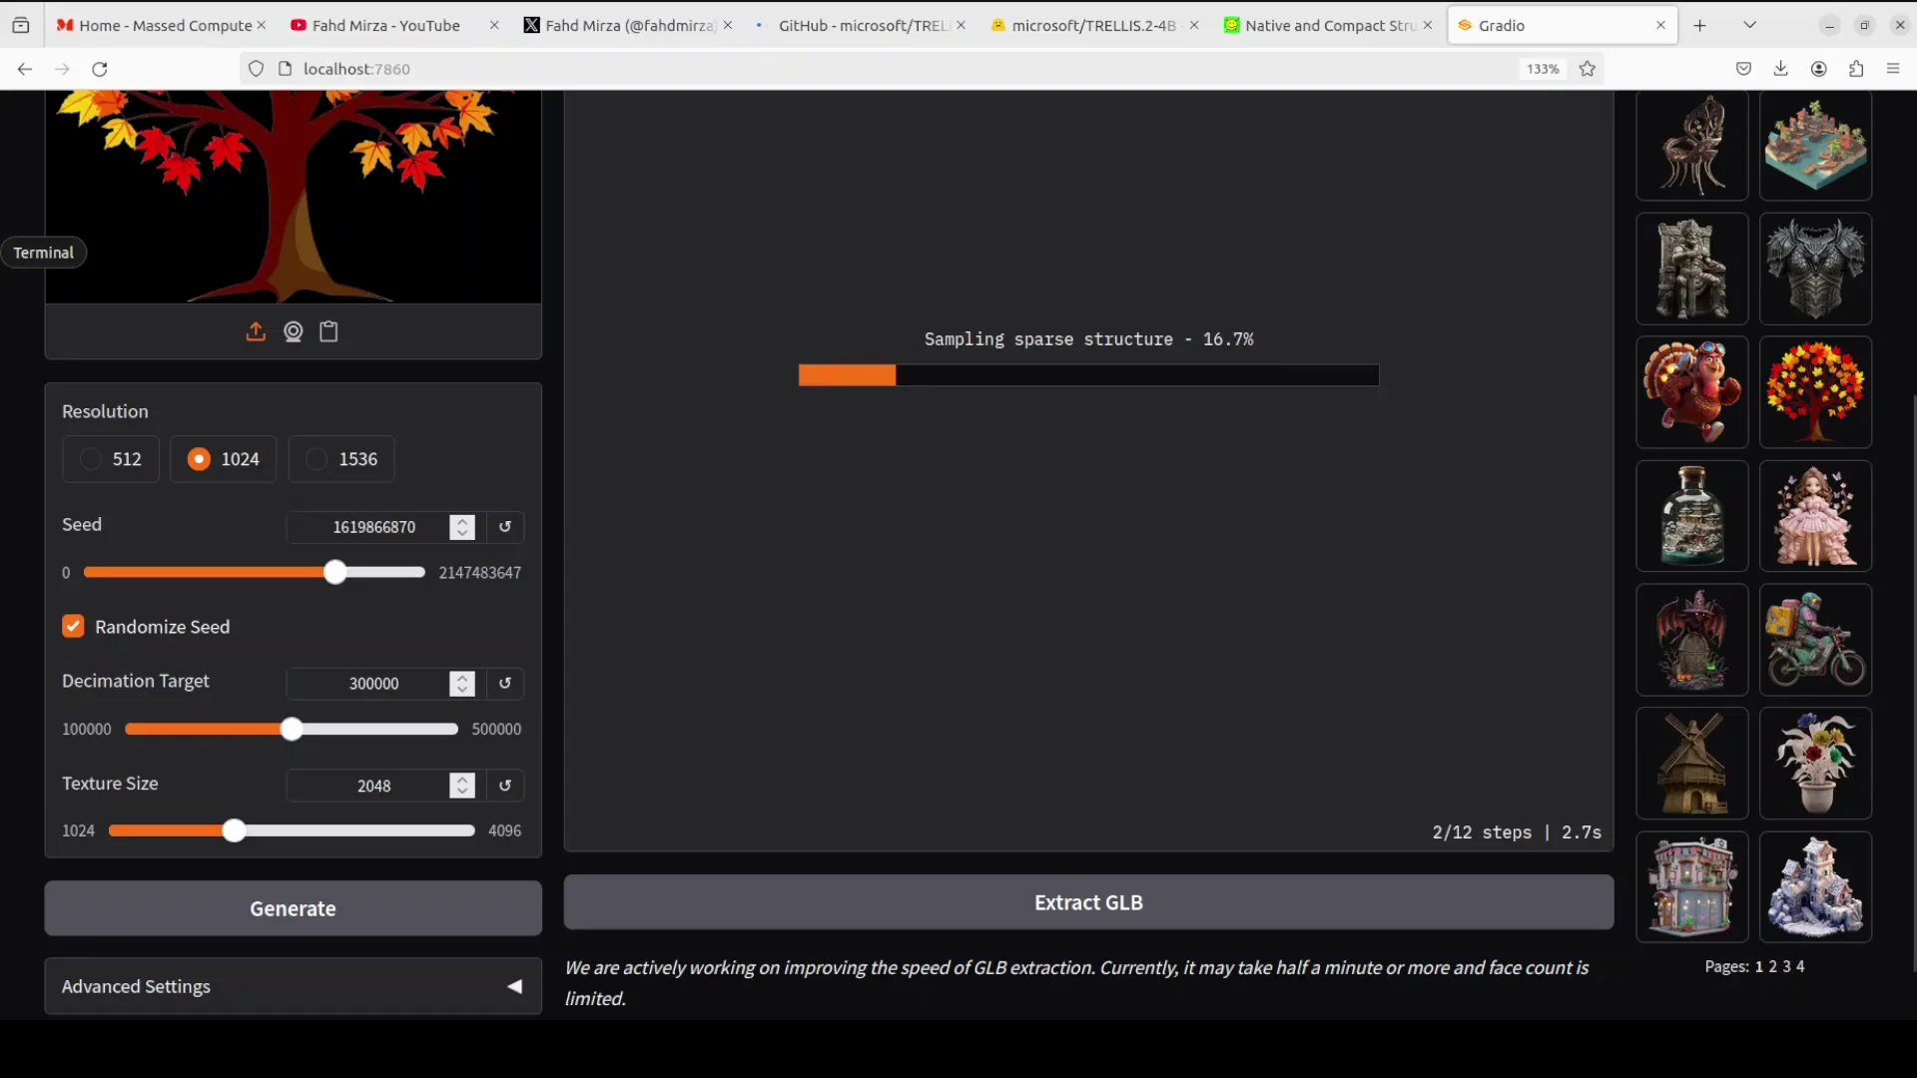Switch to the Fahd Mirza YouTube tab
This screenshot has height=1078, width=1917.
coord(385,25)
